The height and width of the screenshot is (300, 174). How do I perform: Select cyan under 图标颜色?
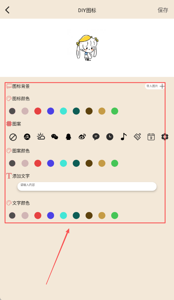63,111
